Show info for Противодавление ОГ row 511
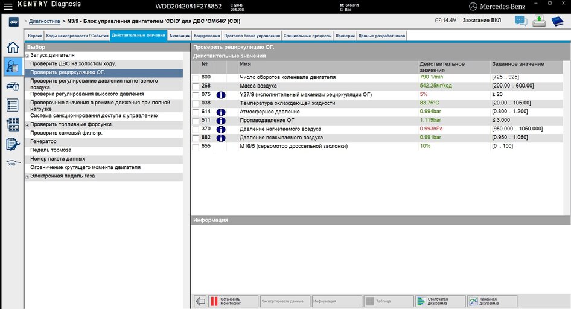Screen dimensions: 571x309 [x=221, y=121]
